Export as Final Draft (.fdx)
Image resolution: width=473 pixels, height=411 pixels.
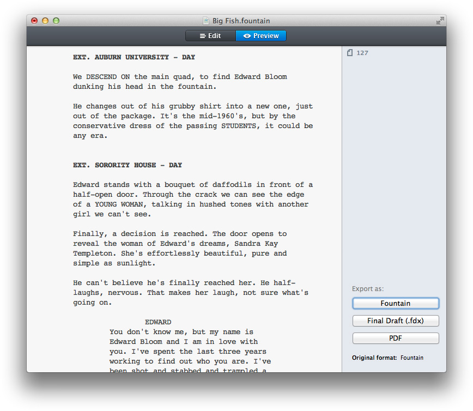point(395,321)
